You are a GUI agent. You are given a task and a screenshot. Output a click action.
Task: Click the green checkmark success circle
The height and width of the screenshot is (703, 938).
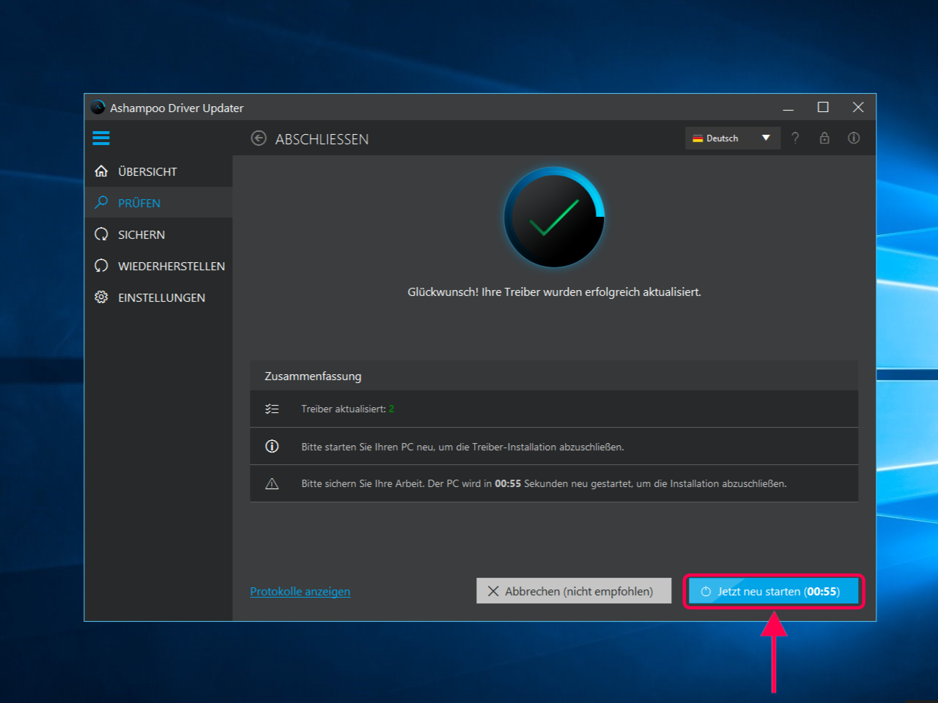[x=555, y=218]
